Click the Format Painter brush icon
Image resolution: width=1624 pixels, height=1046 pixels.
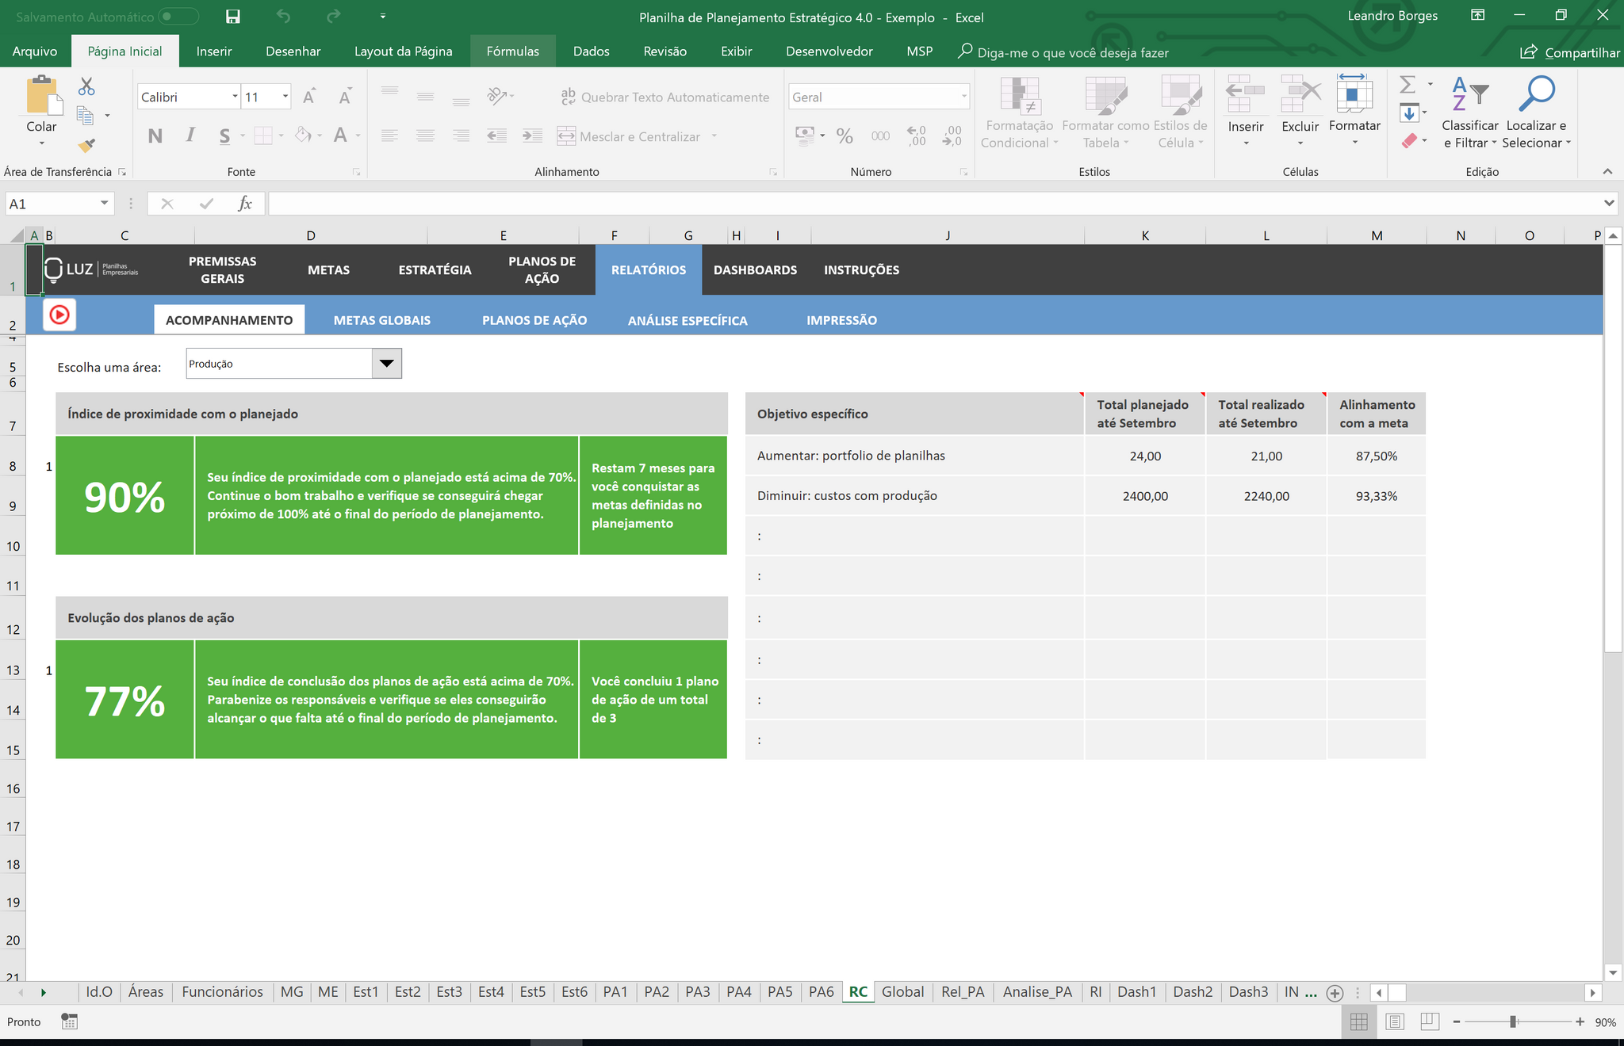(86, 145)
